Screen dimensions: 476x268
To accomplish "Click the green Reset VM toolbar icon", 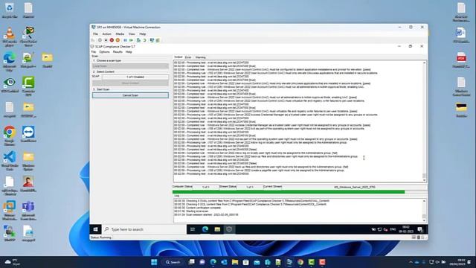I will (x=131, y=40).
